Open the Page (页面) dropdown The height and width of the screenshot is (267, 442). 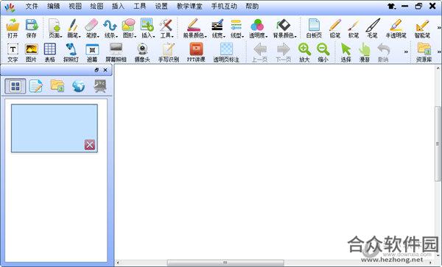55,27
